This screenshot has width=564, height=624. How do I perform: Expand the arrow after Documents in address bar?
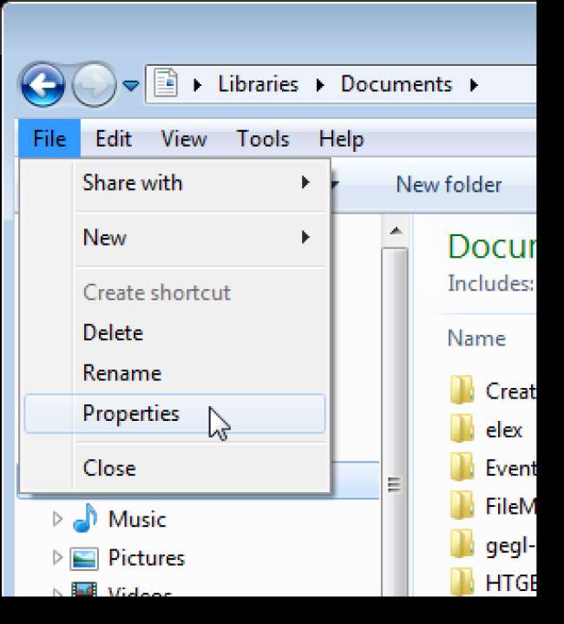click(x=473, y=85)
